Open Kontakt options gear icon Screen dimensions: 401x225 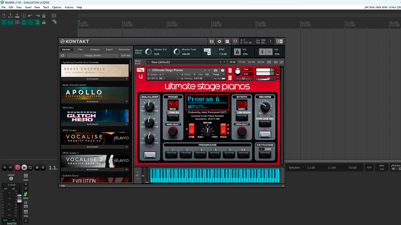point(219,42)
